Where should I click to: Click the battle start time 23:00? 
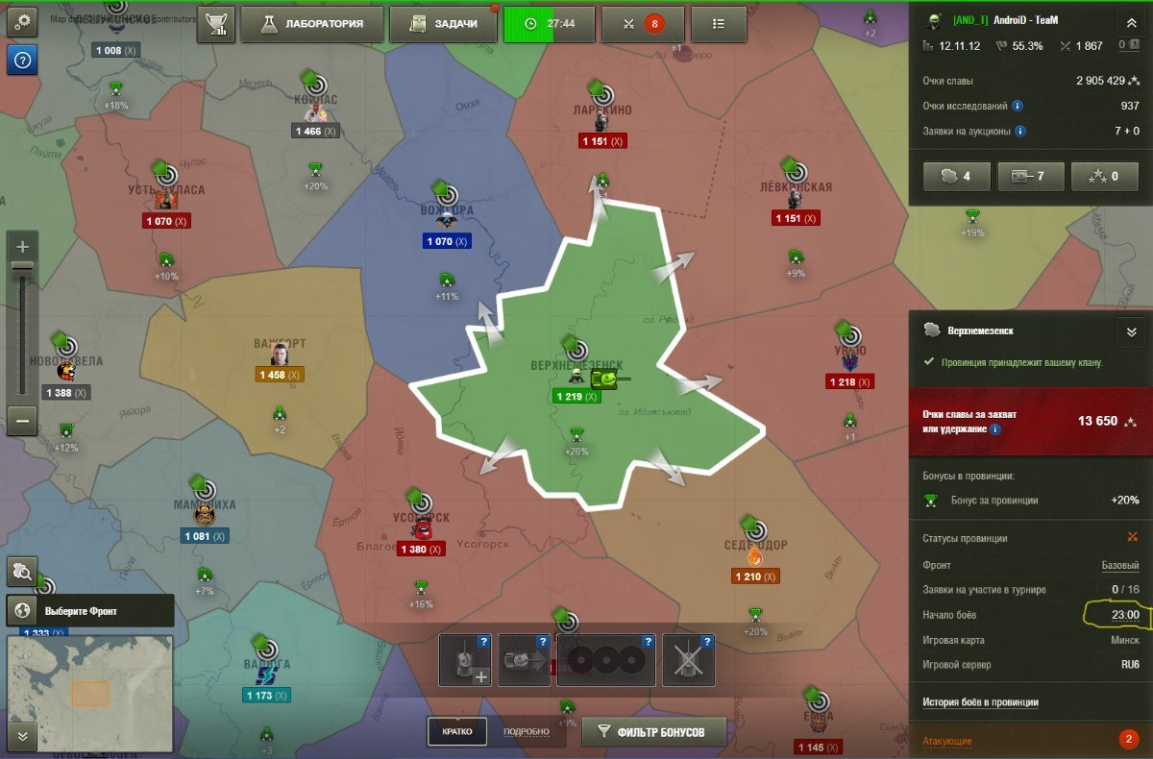[1124, 615]
